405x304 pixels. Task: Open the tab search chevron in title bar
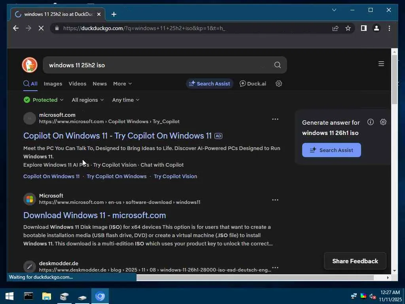tap(334, 10)
